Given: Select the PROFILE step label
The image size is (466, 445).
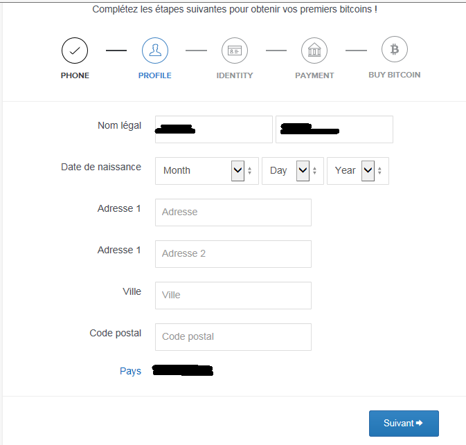Looking at the screenshot, I should (155, 75).
